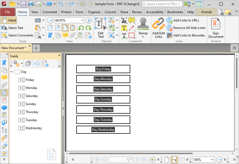Viewport: 239px width, 164px height.
Task: Click Add Links to Barcodes
Action: pos(186,35)
